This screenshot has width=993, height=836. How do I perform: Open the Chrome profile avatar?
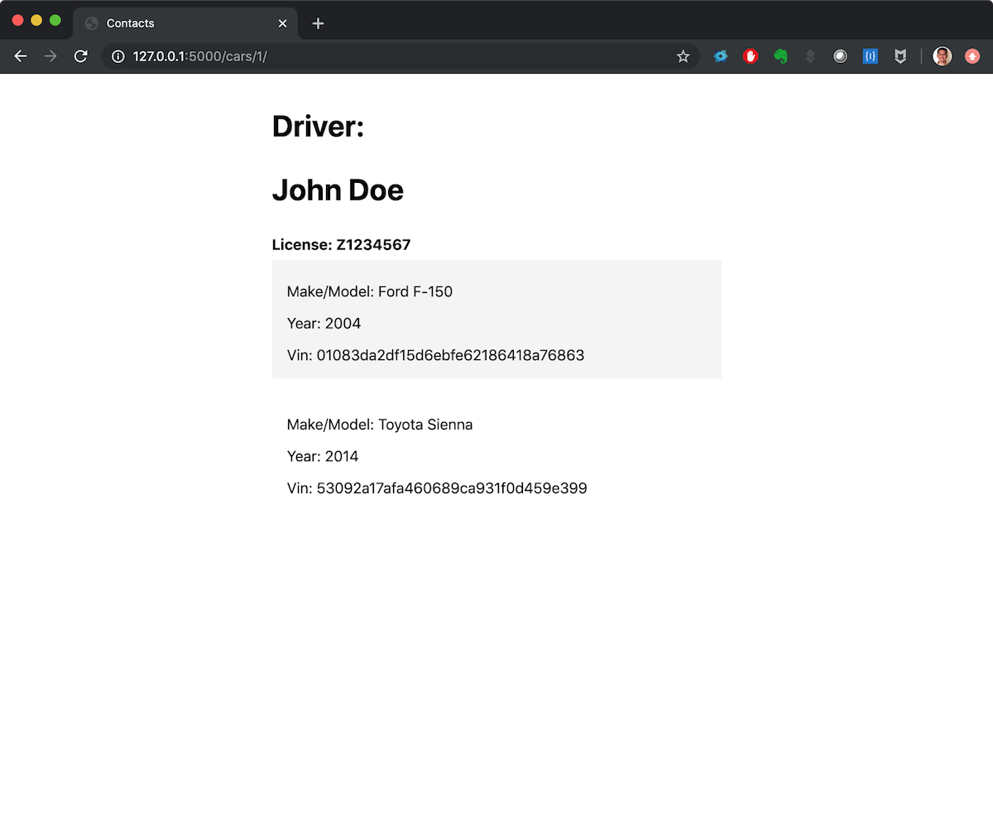(942, 56)
